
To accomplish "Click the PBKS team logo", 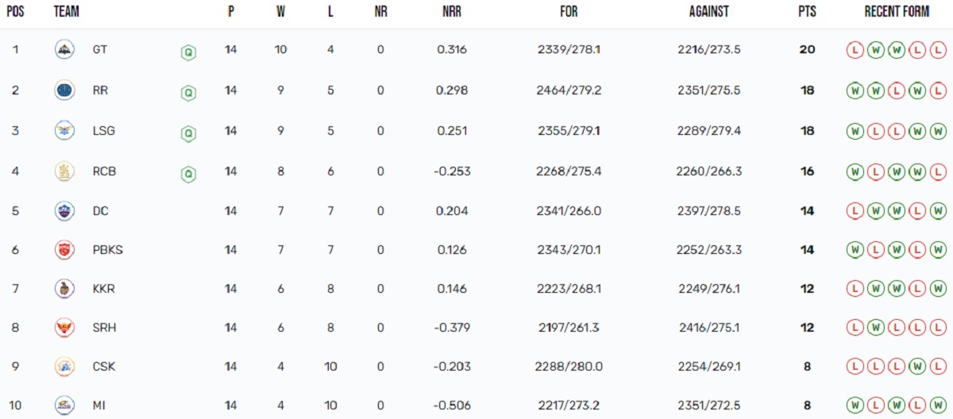I will click(64, 250).
